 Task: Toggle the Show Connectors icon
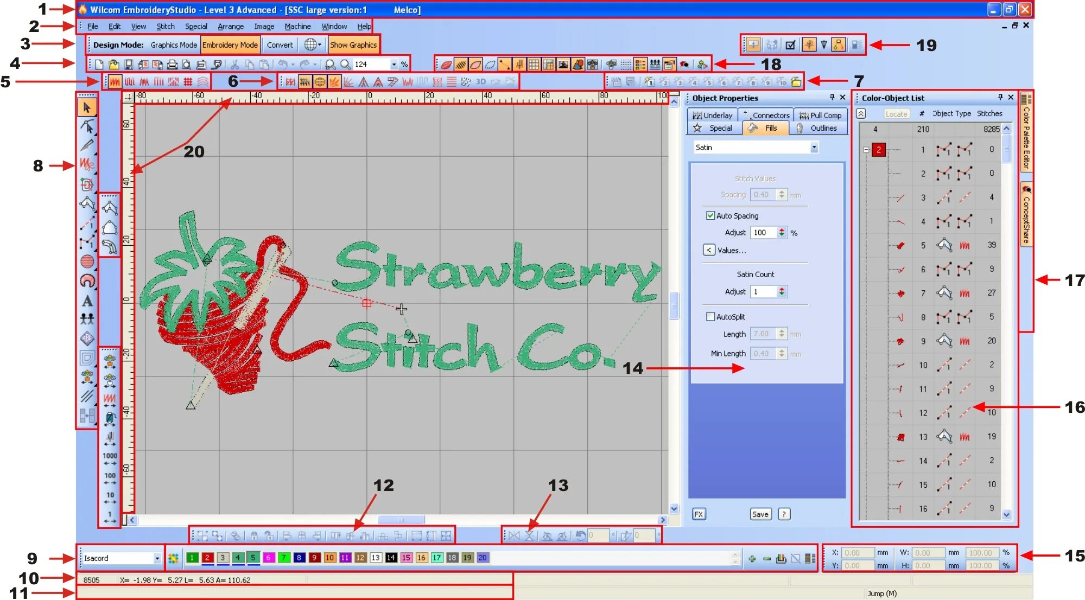coord(505,65)
